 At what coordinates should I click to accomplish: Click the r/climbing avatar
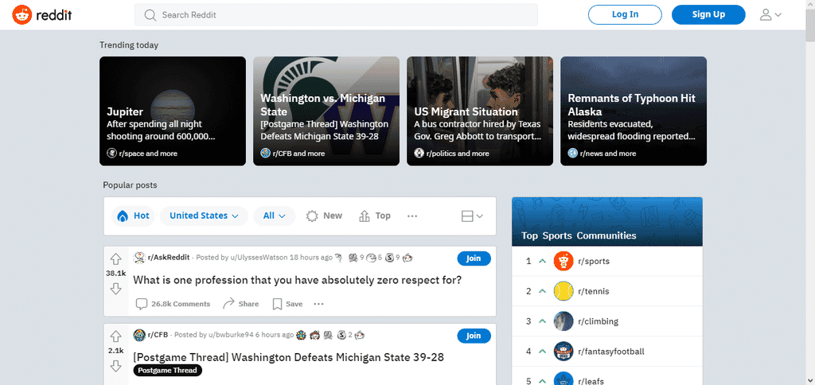(563, 321)
